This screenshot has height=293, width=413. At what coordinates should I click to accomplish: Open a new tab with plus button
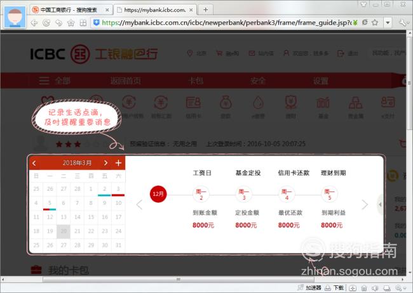[206, 10]
